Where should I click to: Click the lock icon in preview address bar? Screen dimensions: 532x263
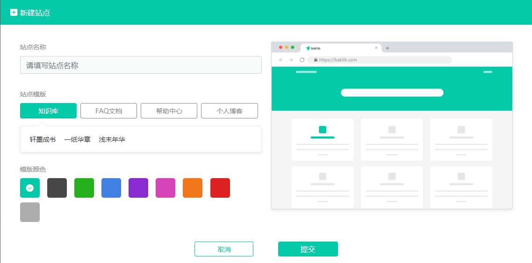tap(316, 60)
